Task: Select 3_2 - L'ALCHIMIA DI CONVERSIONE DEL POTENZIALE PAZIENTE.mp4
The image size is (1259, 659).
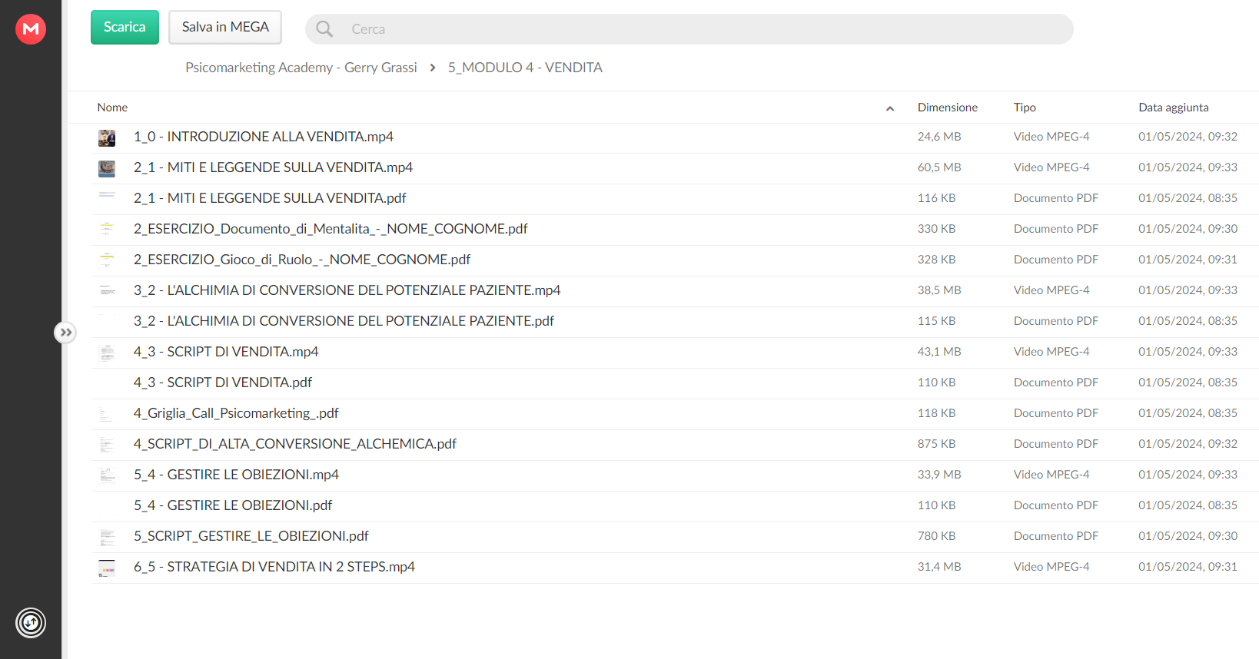Action: point(347,290)
